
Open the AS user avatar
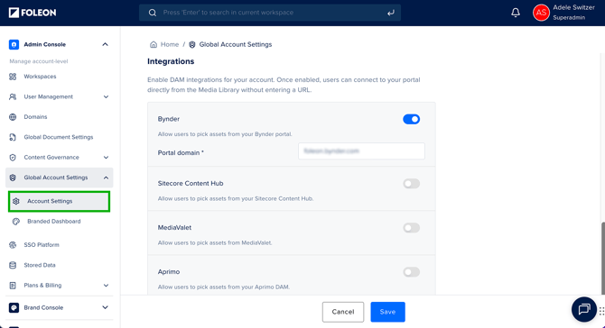pyautogui.click(x=541, y=13)
